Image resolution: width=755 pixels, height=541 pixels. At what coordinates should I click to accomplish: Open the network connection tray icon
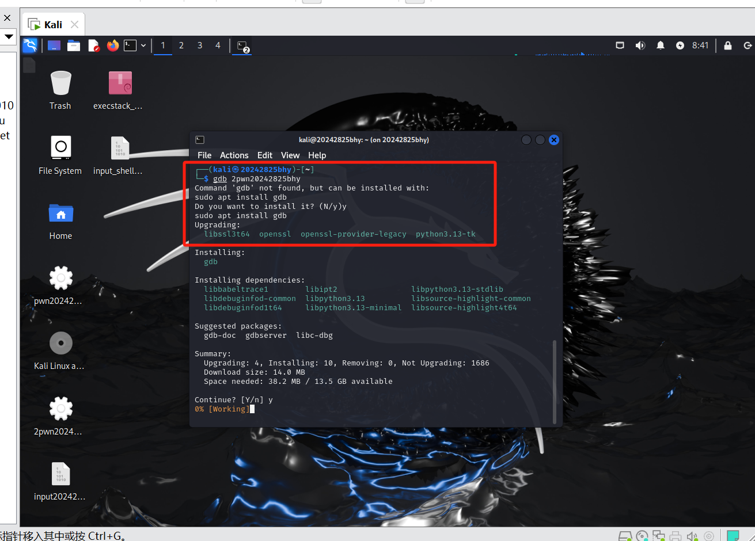620,45
